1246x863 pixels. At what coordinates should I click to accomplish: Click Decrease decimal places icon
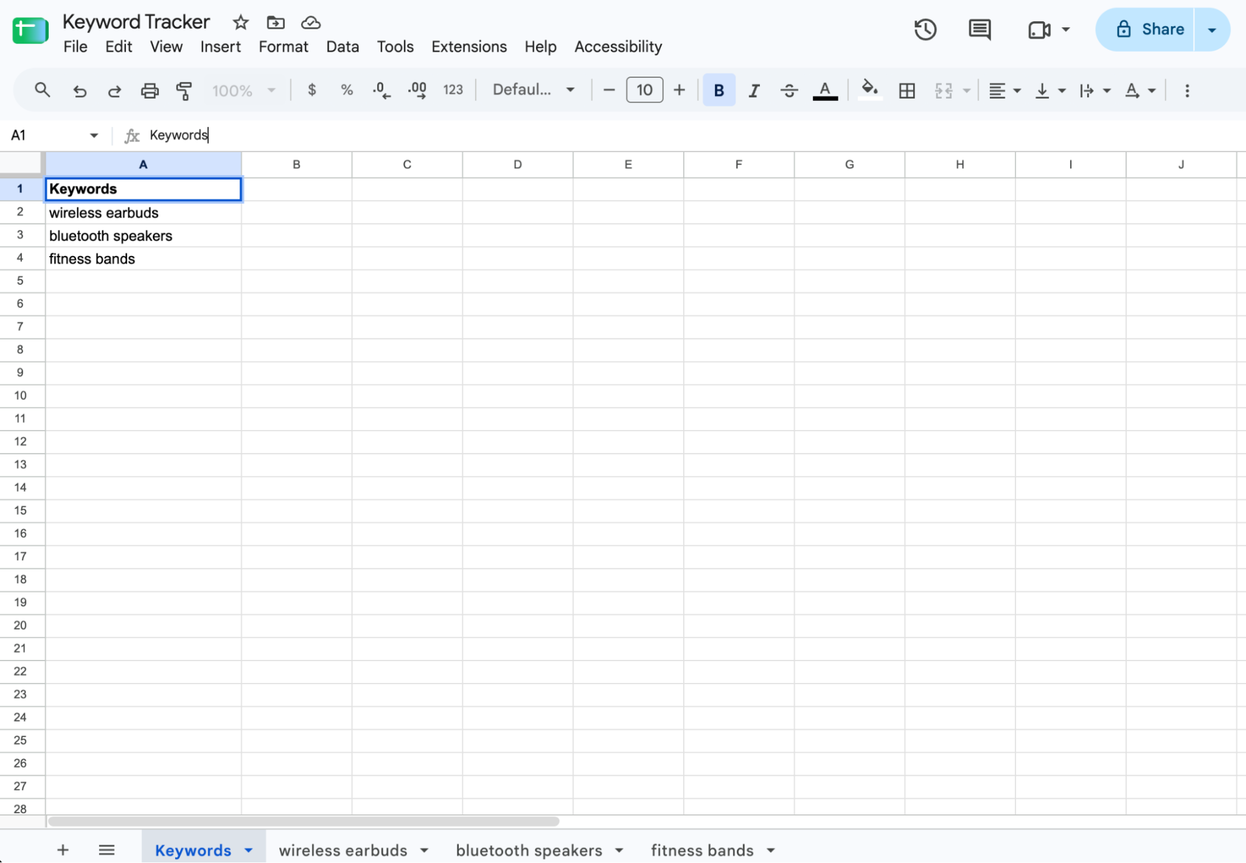[x=381, y=90]
